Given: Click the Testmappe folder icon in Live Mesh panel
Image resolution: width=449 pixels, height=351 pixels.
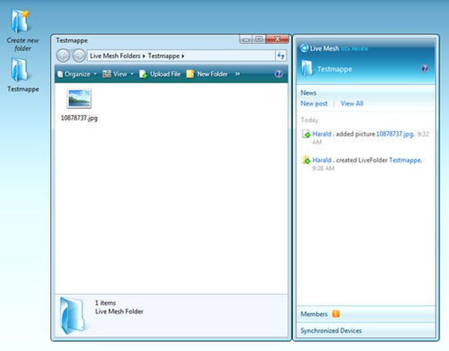Looking at the screenshot, I should click(307, 68).
